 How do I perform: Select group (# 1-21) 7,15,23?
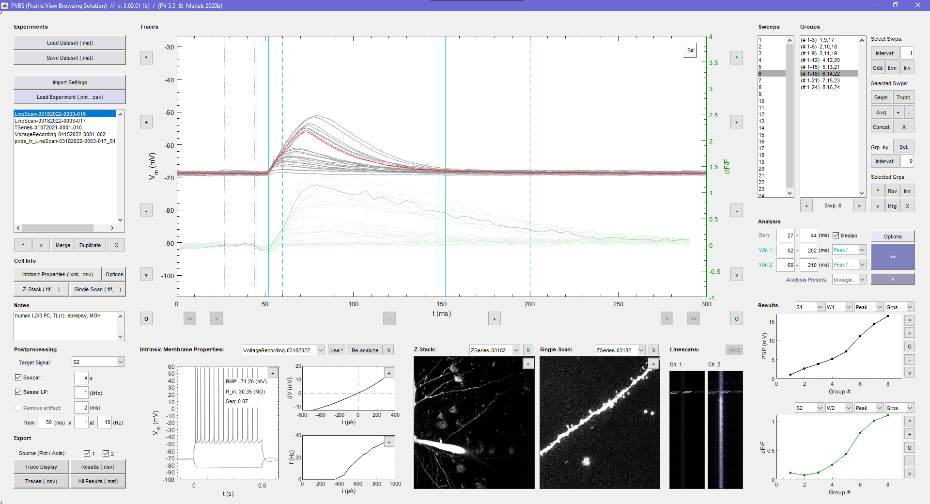pyautogui.click(x=828, y=80)
